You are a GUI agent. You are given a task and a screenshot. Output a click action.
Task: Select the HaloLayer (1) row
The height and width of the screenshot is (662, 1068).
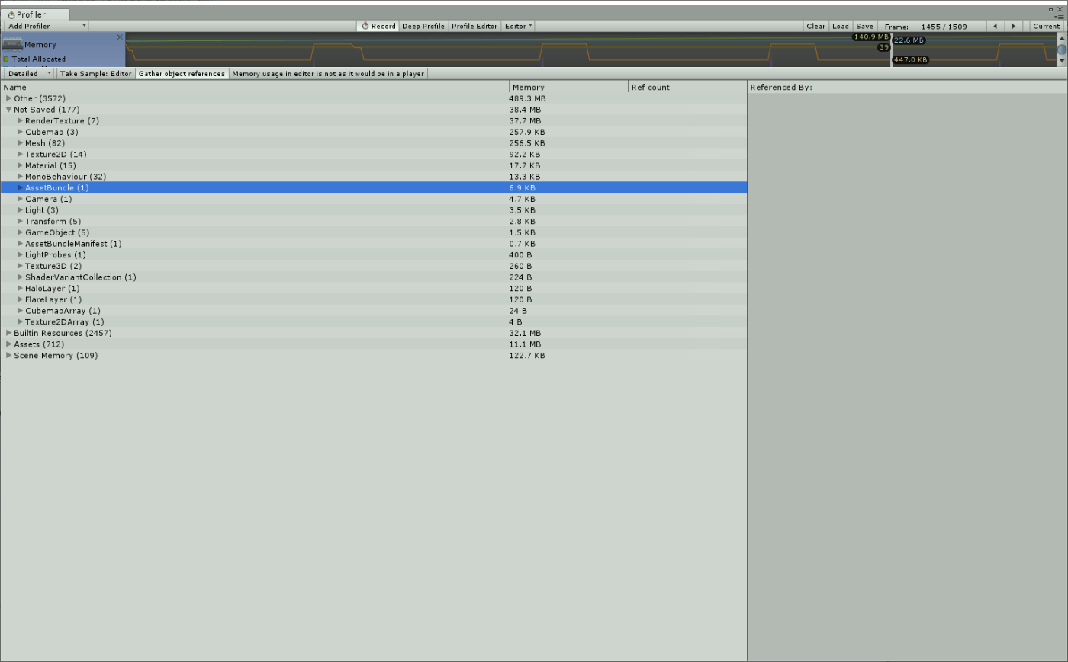[373, 288]
